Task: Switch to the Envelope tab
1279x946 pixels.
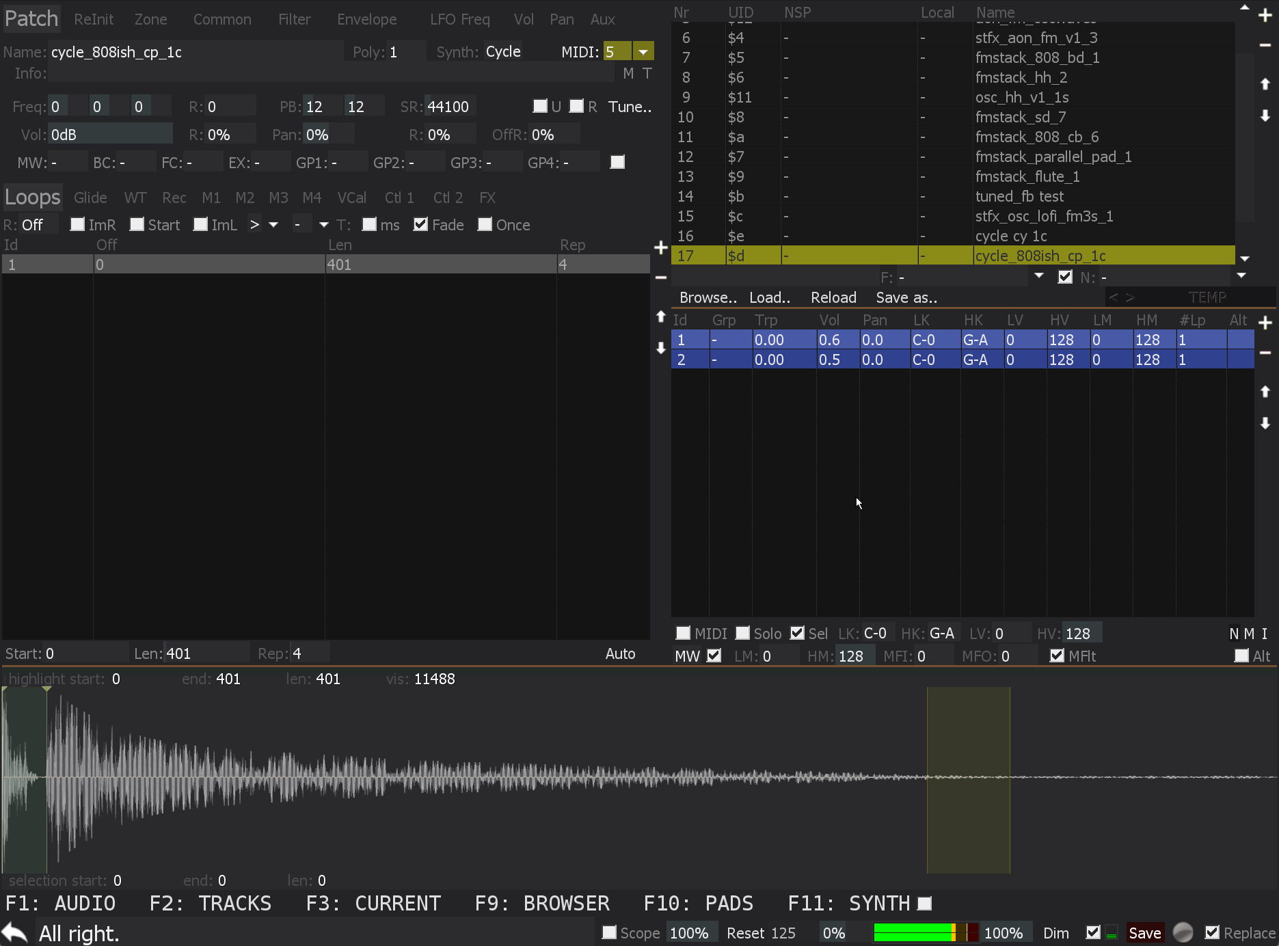Action: 366,20
